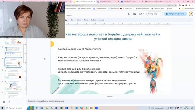
Task: Open the Excel taskbar icon
Action: click(62, 108)
